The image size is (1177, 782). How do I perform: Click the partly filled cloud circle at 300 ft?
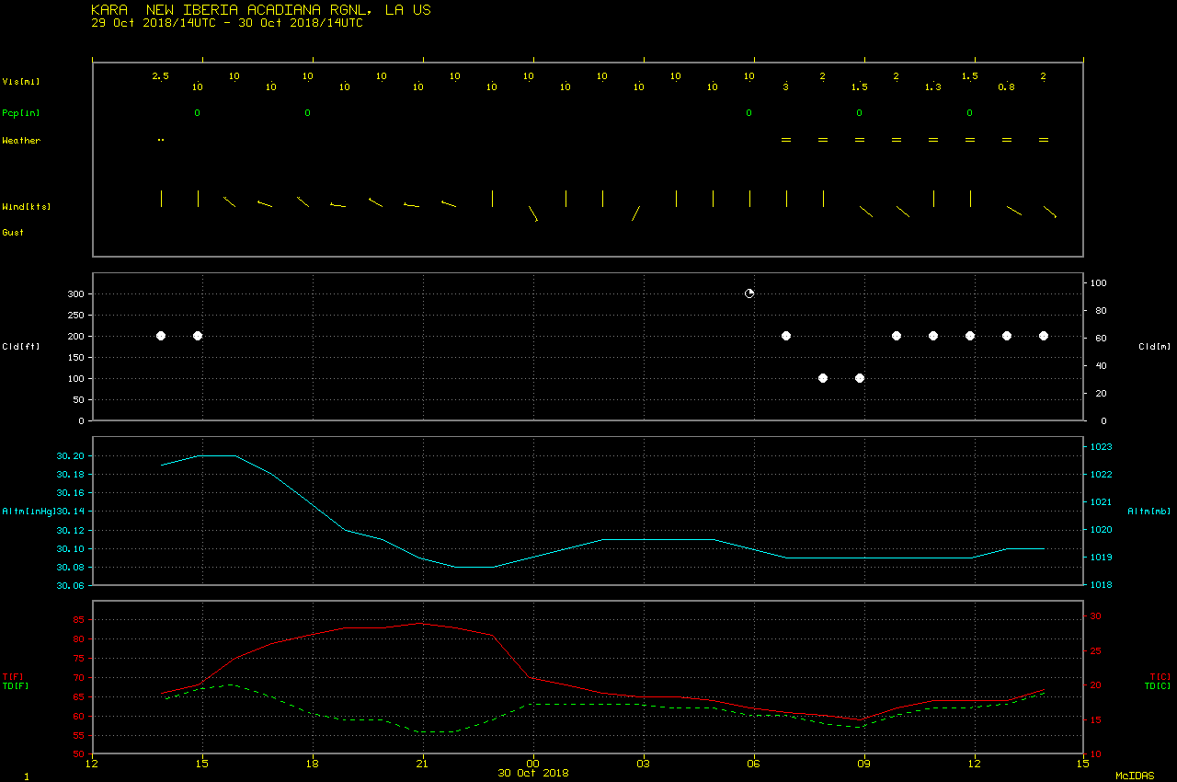(x=749, y=293)
